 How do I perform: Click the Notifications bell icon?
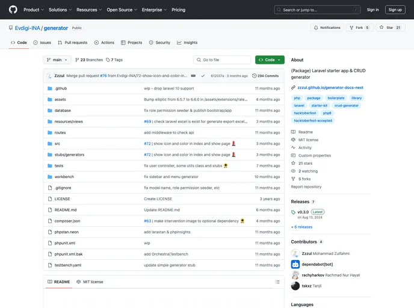pyautogui.click(x=316, y=28)
